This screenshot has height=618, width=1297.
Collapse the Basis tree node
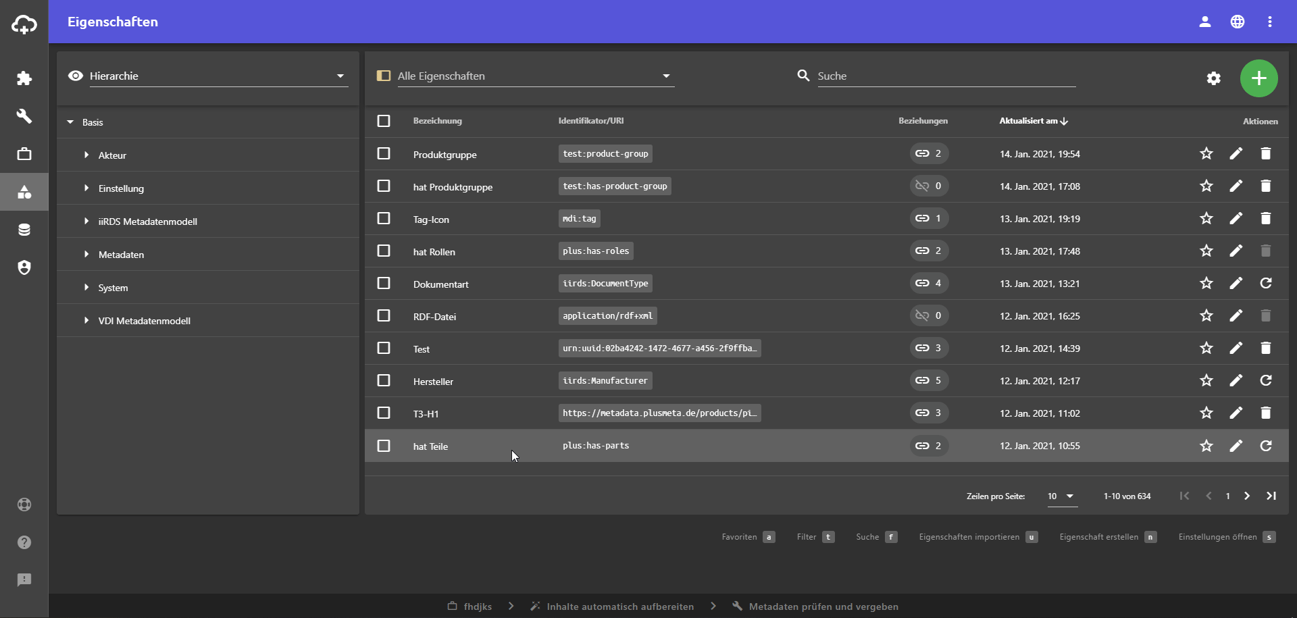(x=70, y=122)
